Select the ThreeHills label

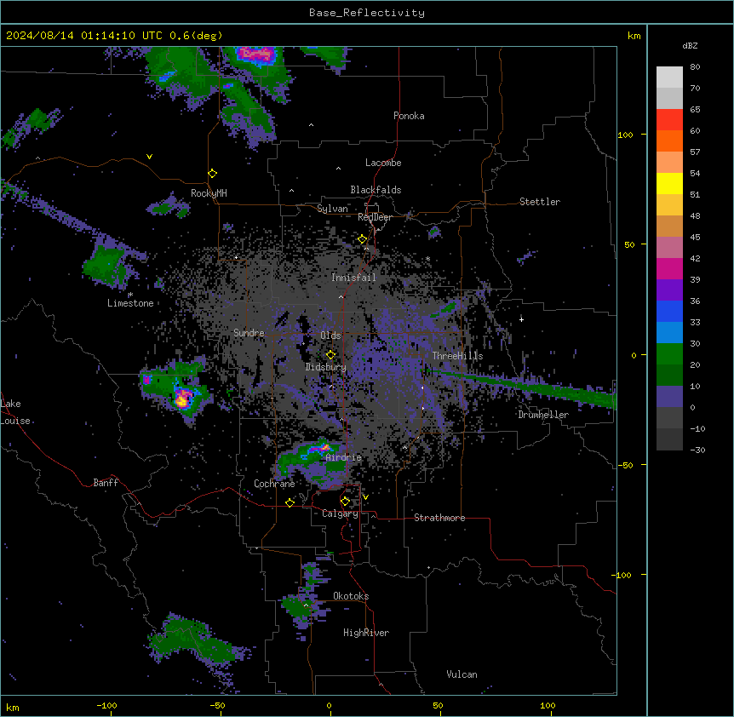coord(457,356)
